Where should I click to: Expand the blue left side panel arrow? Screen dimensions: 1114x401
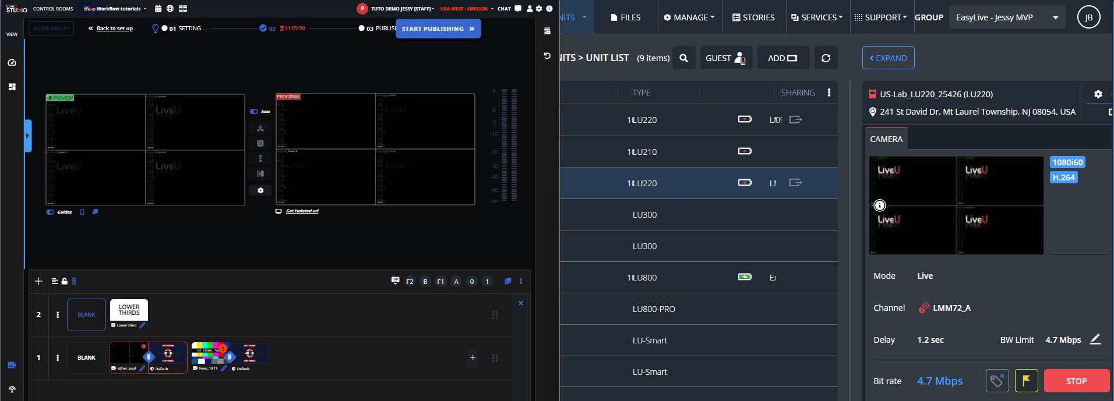pyautogui.click(x=27, y=136)
